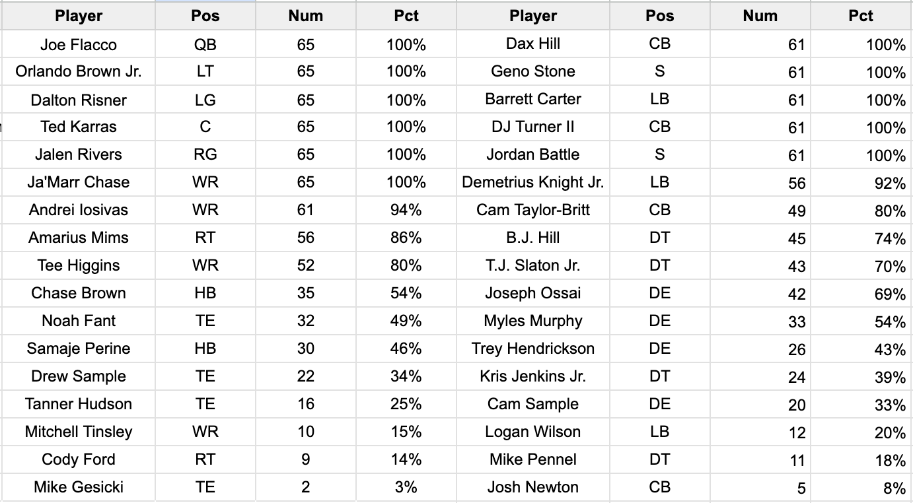Click Amarius Mims's RT position cell
Image resolution: width=913 pixels, height=503 pixels.
[205, 238]
